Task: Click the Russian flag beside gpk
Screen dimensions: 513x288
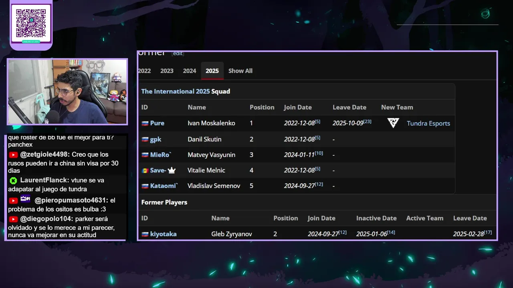Action: click(x=145, y=139)
